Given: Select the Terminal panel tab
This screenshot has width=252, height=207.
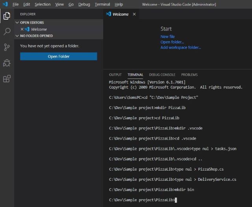Looking at the screenshot, I should pyautogui.click(x=135, y=75).
